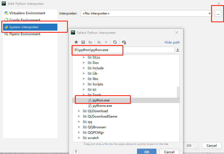Viewport: 224px width, 154px height.
Task: Expand the QQPCMgr folder
Action: click(x=79, y=133)
